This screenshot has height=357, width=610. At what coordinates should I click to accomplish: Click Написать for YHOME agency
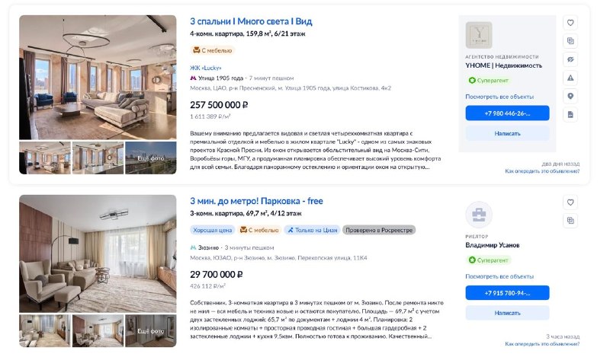[x=507, y=133]
